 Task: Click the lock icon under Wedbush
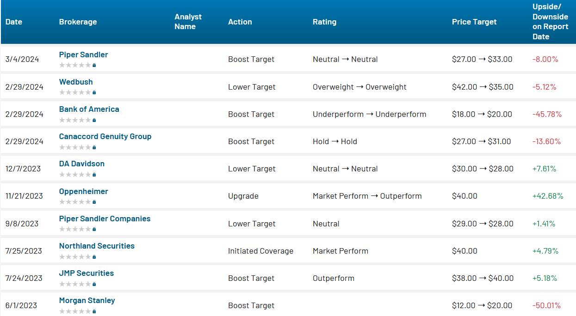coord(94,92)
